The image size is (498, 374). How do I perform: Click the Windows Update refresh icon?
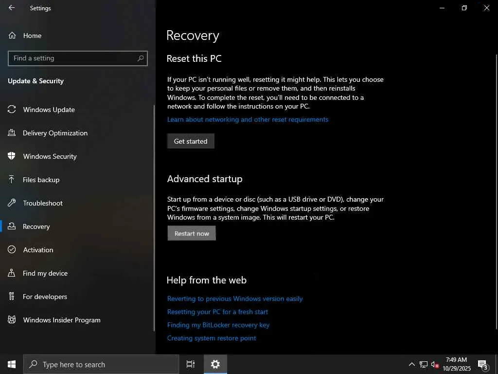12,110
